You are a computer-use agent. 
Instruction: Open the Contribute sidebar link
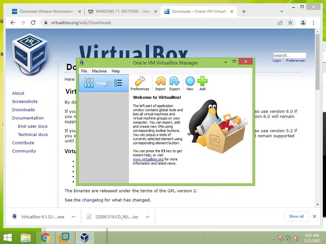click(23, 143)
